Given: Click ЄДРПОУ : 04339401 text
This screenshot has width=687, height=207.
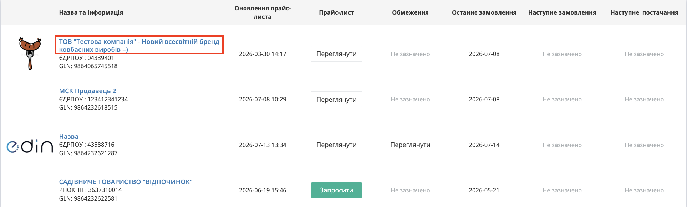Looking at the screenshot, I should 87,58.
